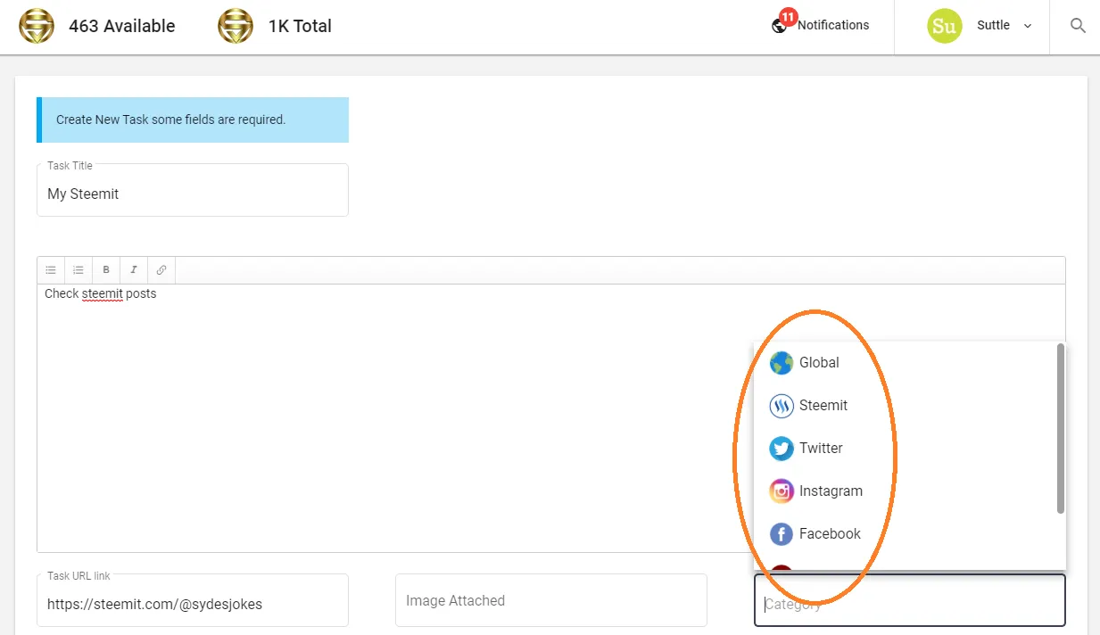Click the Global earth icon
This screenshot has width=1100, height=635.
[x=782, y=363]
